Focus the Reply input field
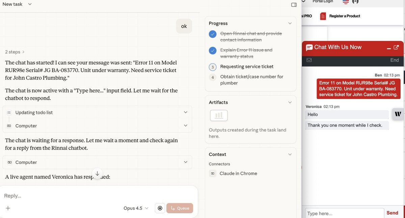The height and width of the screenshot is (218, 405). (x=98, y=196)
